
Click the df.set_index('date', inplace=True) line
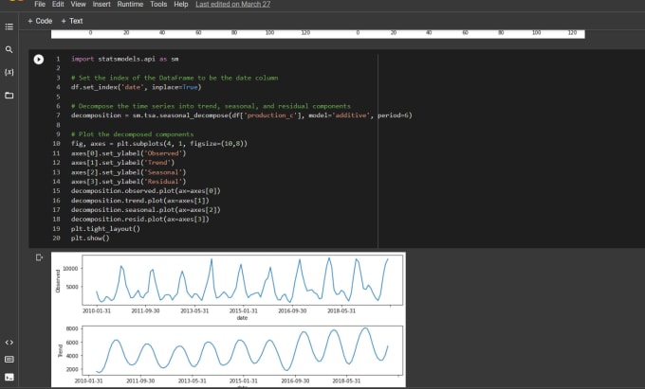click(137, 87)
